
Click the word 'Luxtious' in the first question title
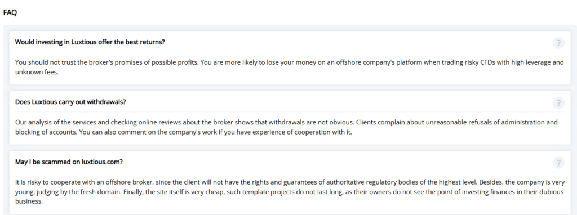[84, 42]
